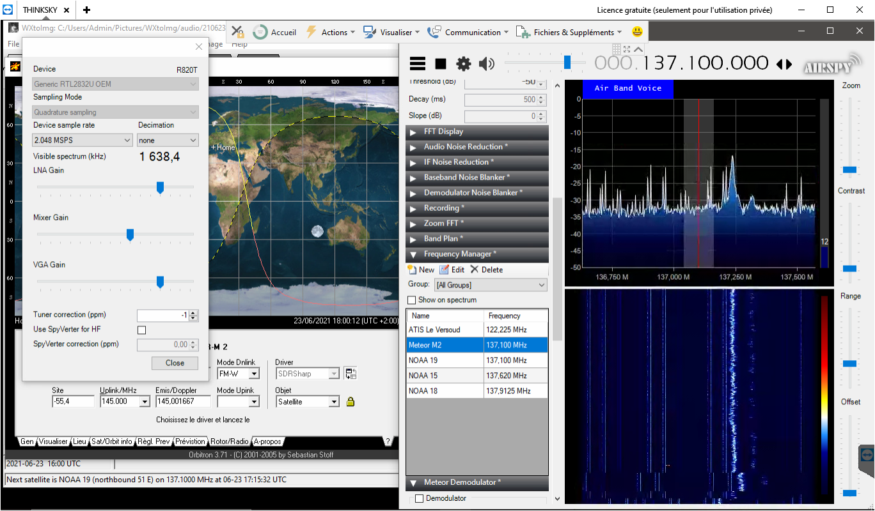This screenshot has height=511, width=875.
Task: Select ATIS Le Versoud frequency entry
Action: tap(477, 330)
